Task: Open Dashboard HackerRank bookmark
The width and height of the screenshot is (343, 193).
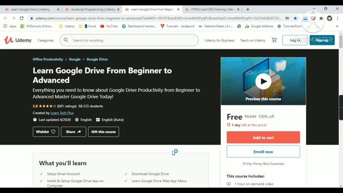Action: (x=139, y=26)
